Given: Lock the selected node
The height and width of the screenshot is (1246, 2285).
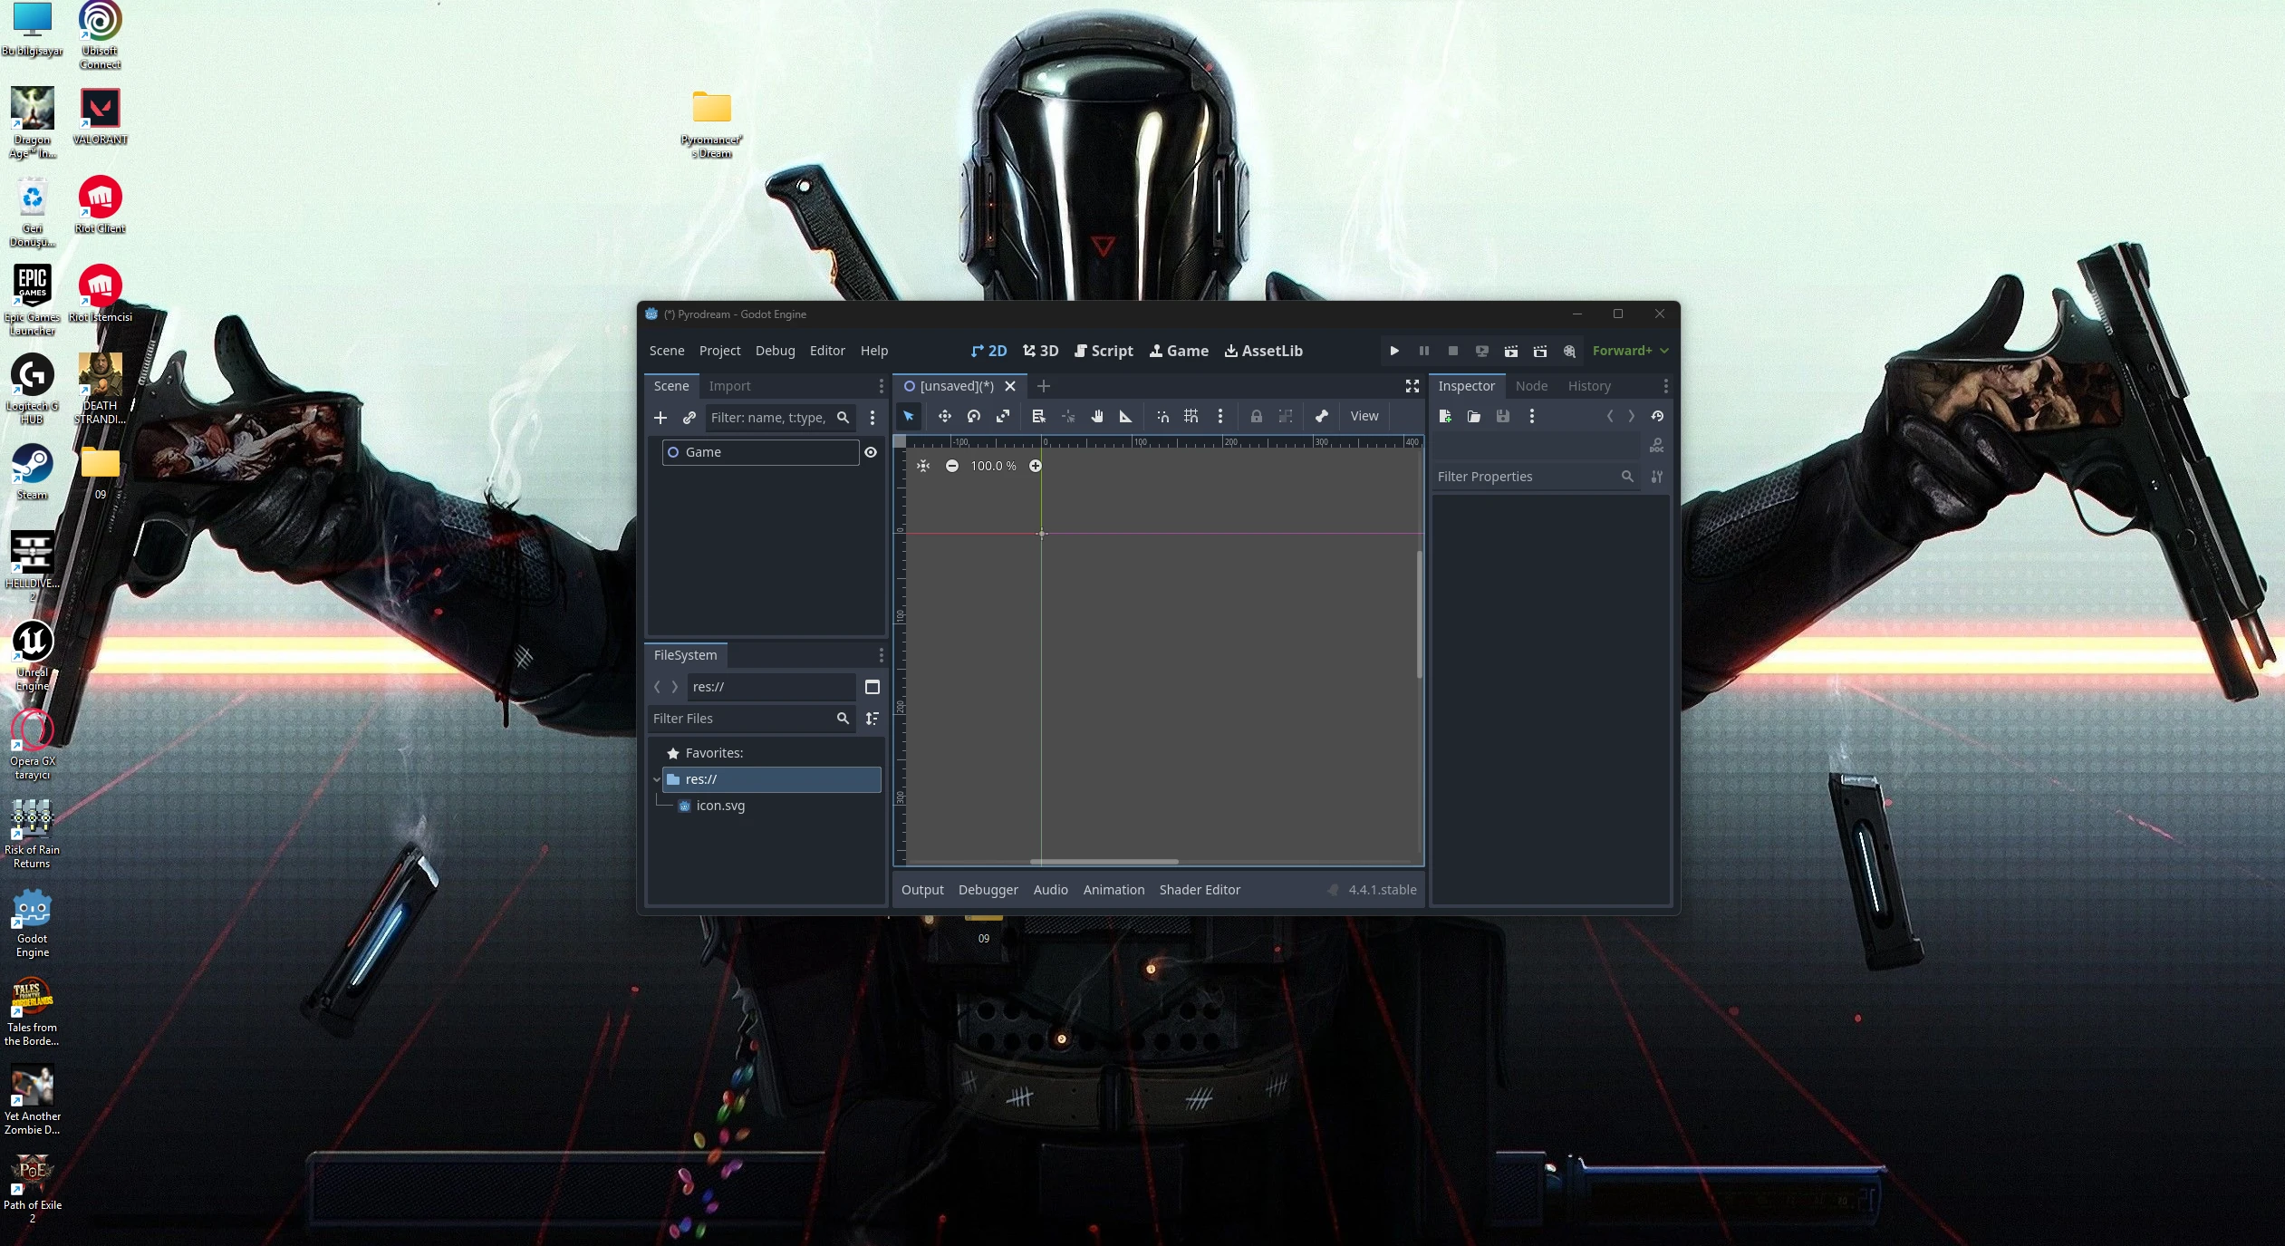Looking at the screenshot, I should [1257, 416].
